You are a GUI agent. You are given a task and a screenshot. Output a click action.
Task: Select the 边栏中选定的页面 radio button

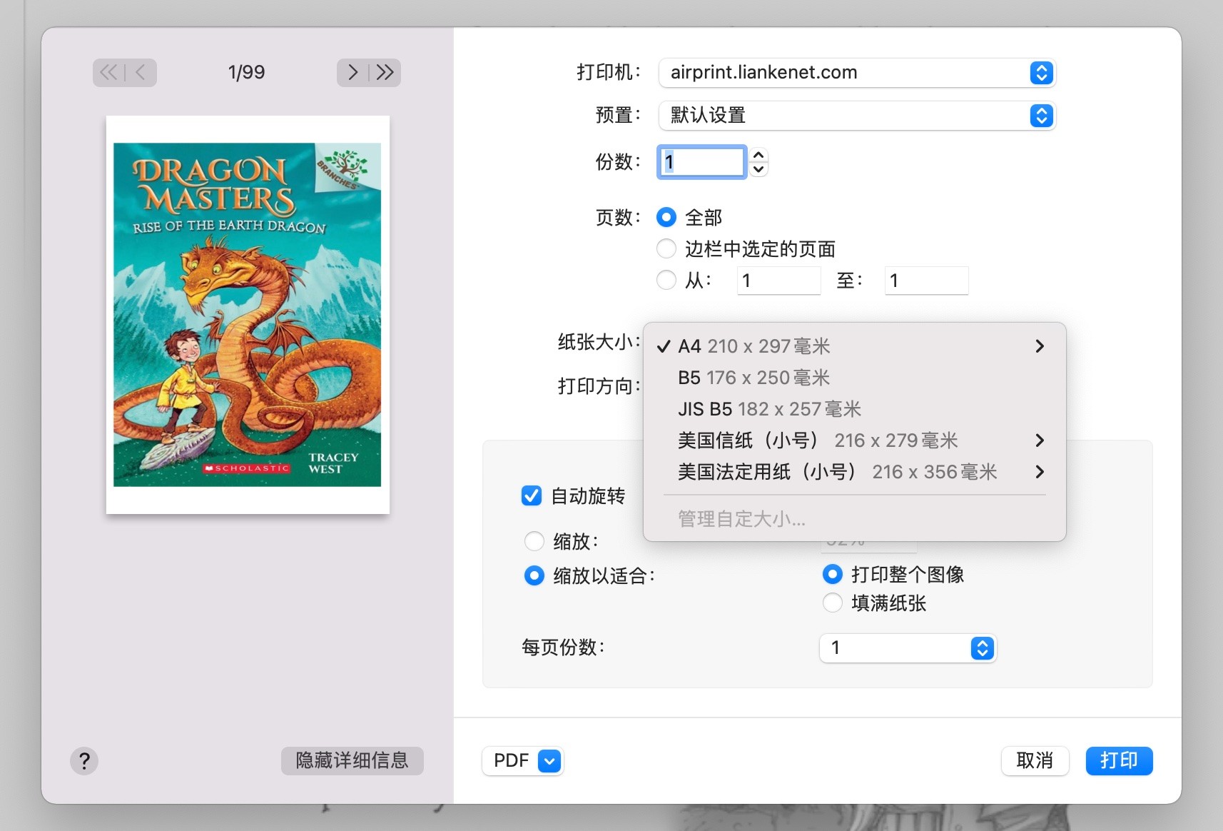point(666,248)
